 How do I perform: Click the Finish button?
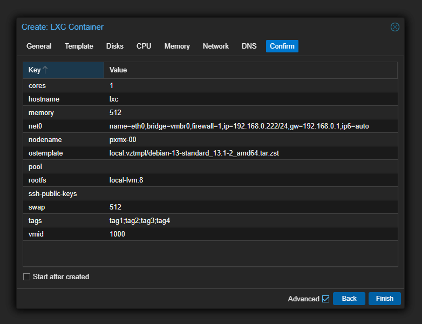tap(384, 299)
